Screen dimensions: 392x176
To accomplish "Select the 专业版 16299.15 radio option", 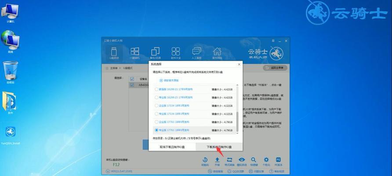I will pyautogui.click(x=156, y=97).
